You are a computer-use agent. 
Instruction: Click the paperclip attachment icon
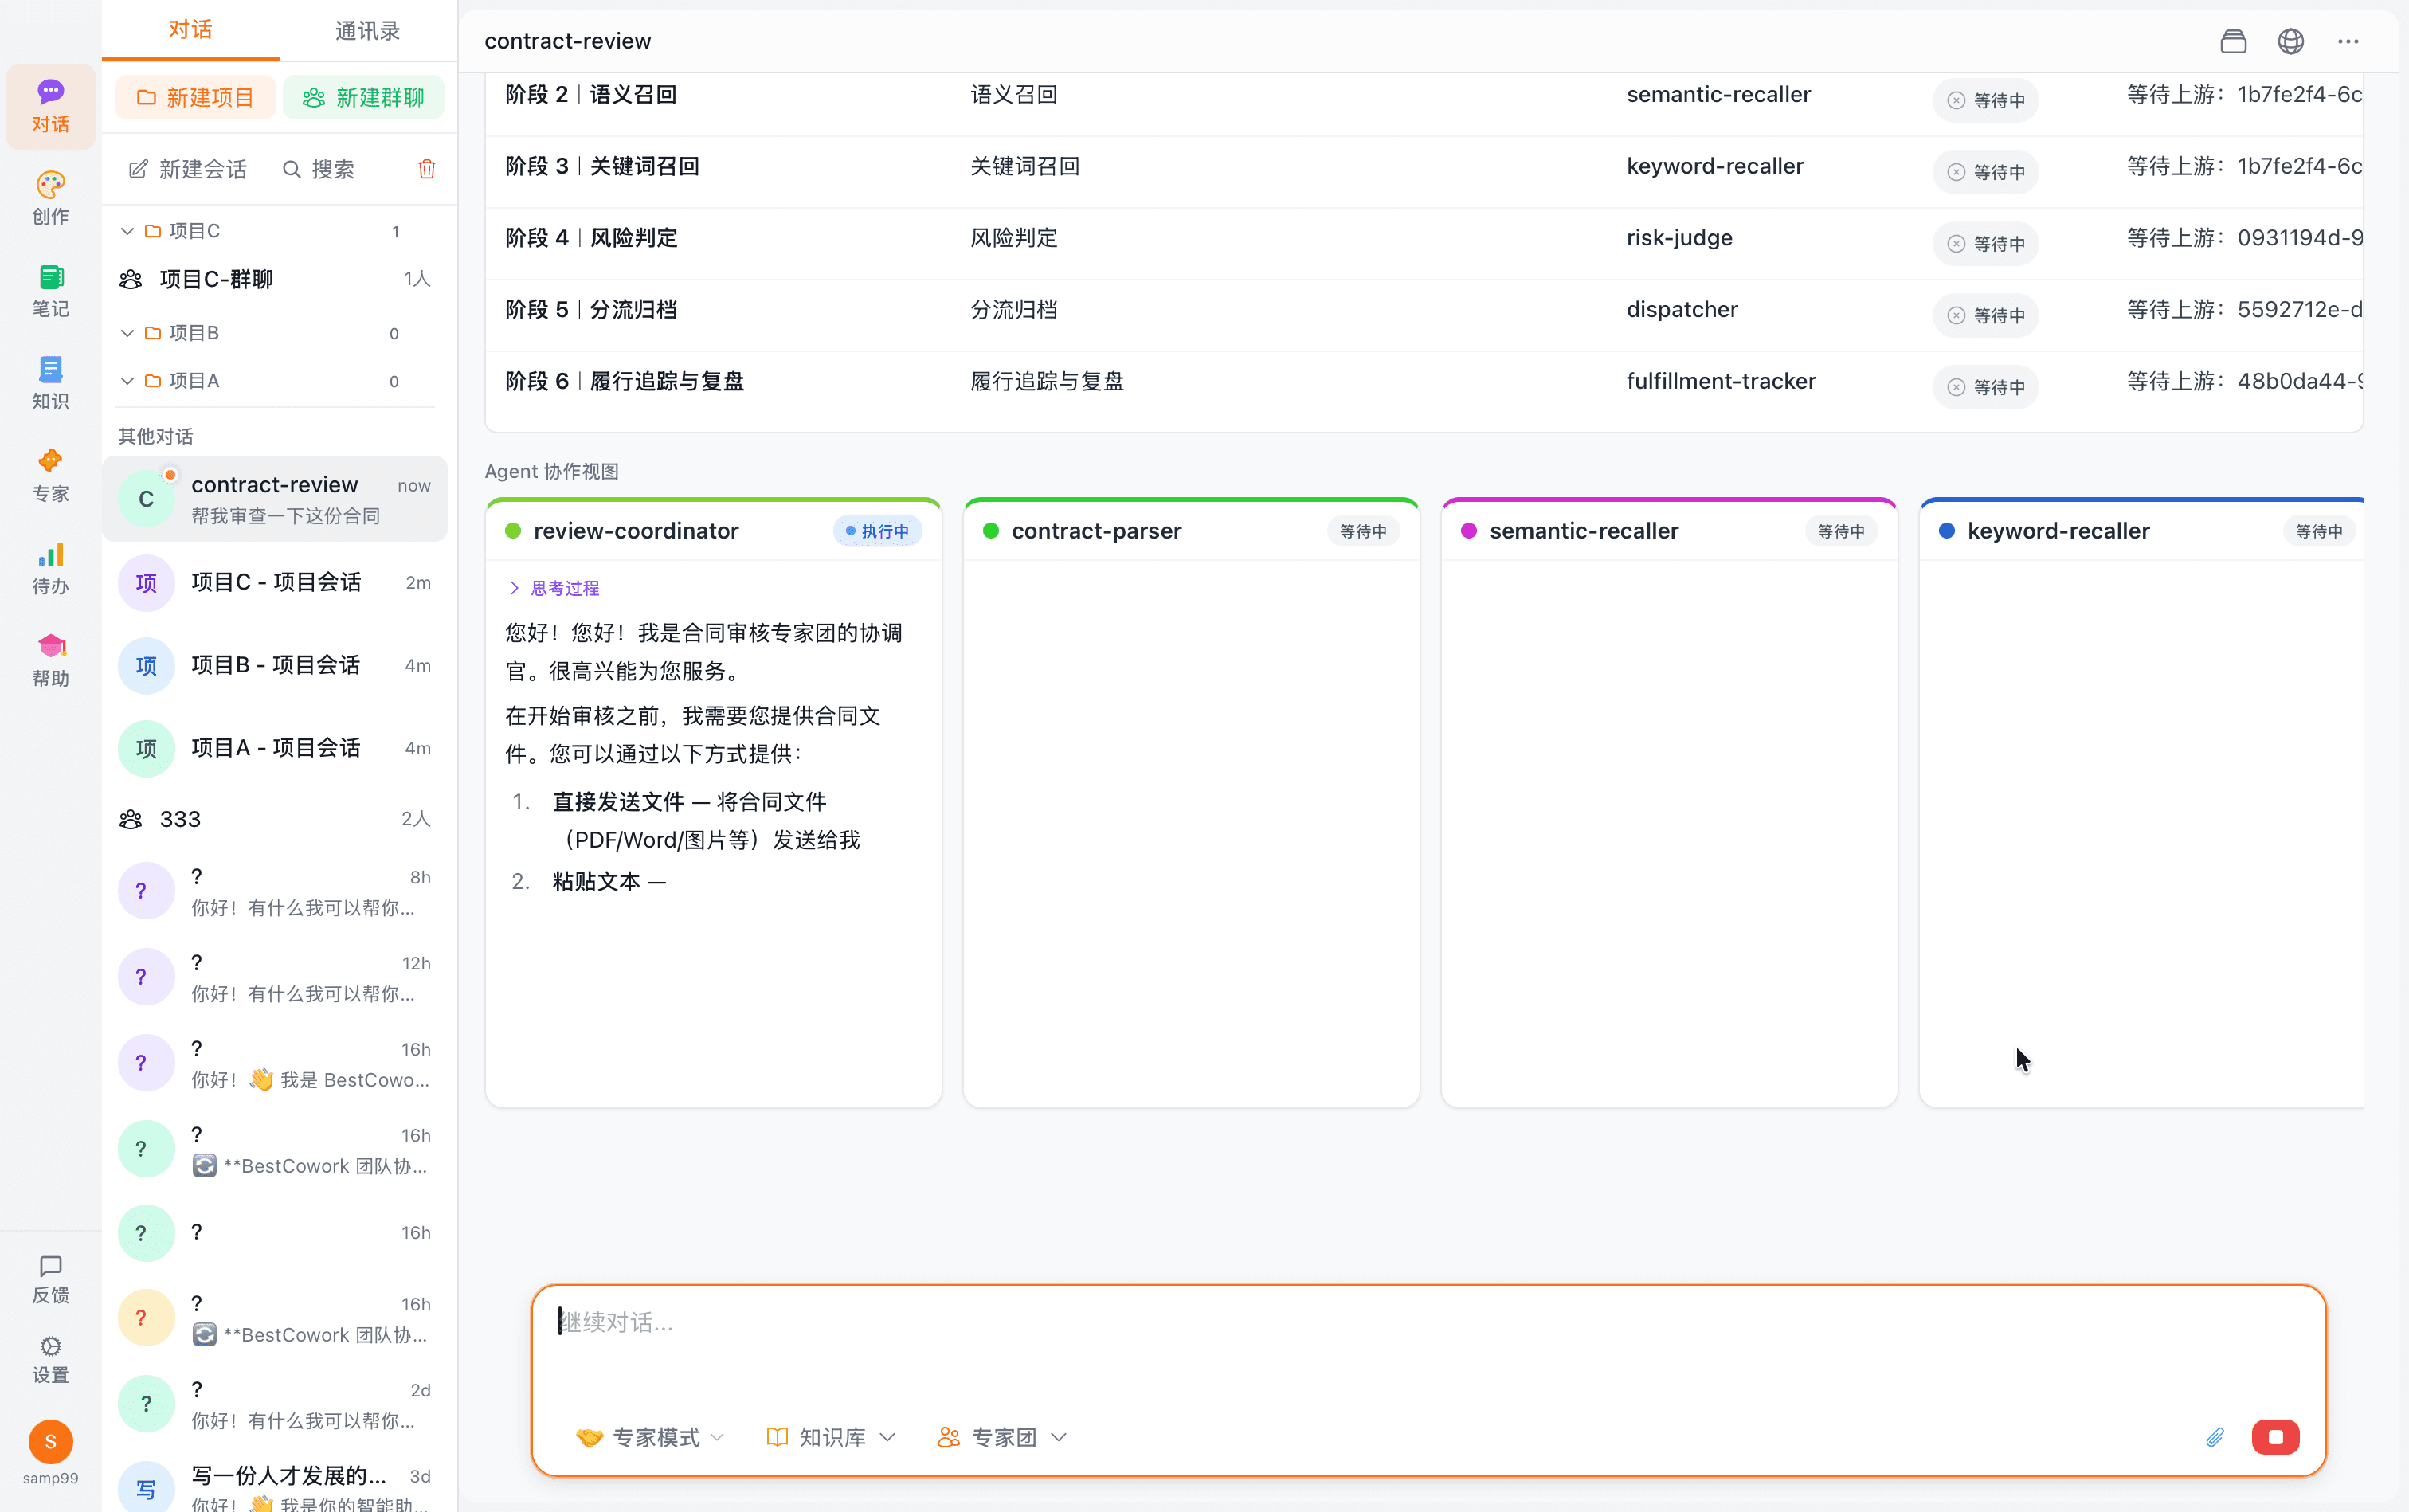(2214, 1437)
